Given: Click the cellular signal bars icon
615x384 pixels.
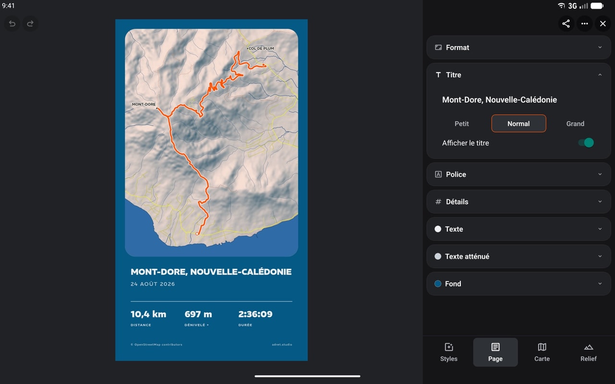Looking at the screenshot, I should pyautogui.click(x=584, y=6).
